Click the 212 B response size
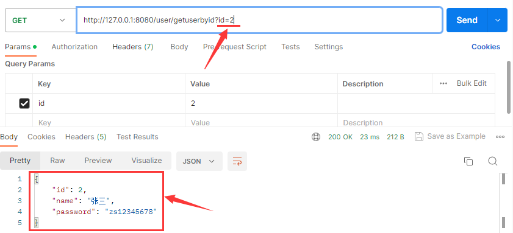This screenshot has height=233, width=513. tap(395, 137)
